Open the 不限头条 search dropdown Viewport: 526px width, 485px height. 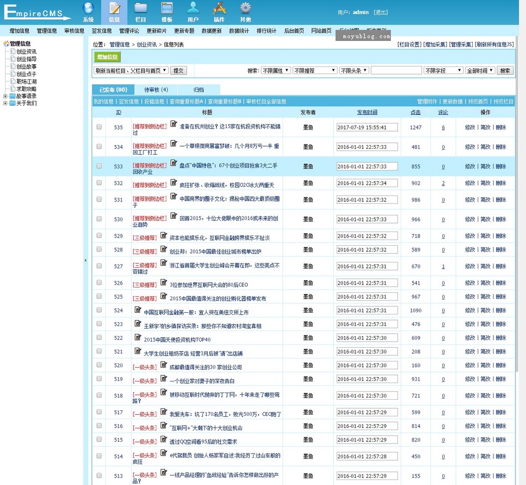pos(354,70)
